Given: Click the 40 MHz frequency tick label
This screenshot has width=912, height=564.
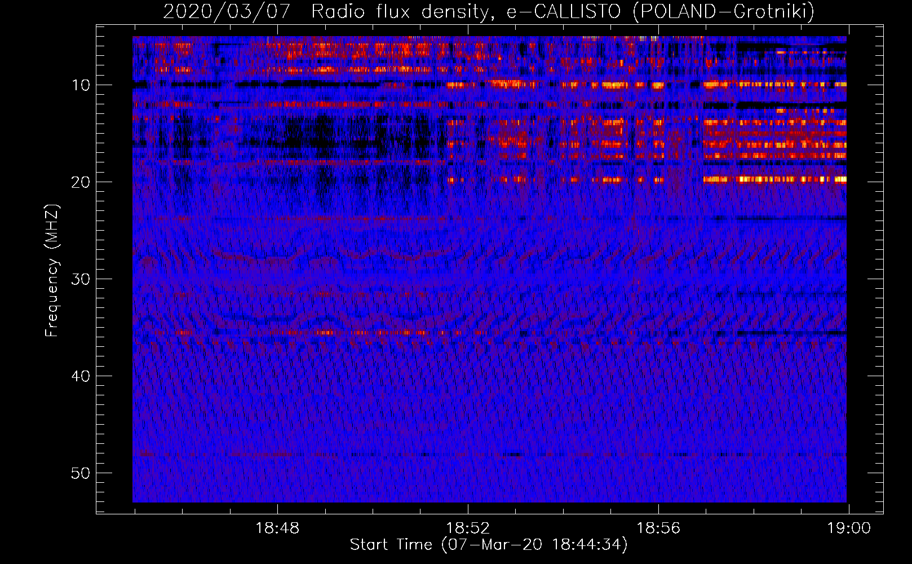Looking at the screenshot, I should [x=81, y=376].
